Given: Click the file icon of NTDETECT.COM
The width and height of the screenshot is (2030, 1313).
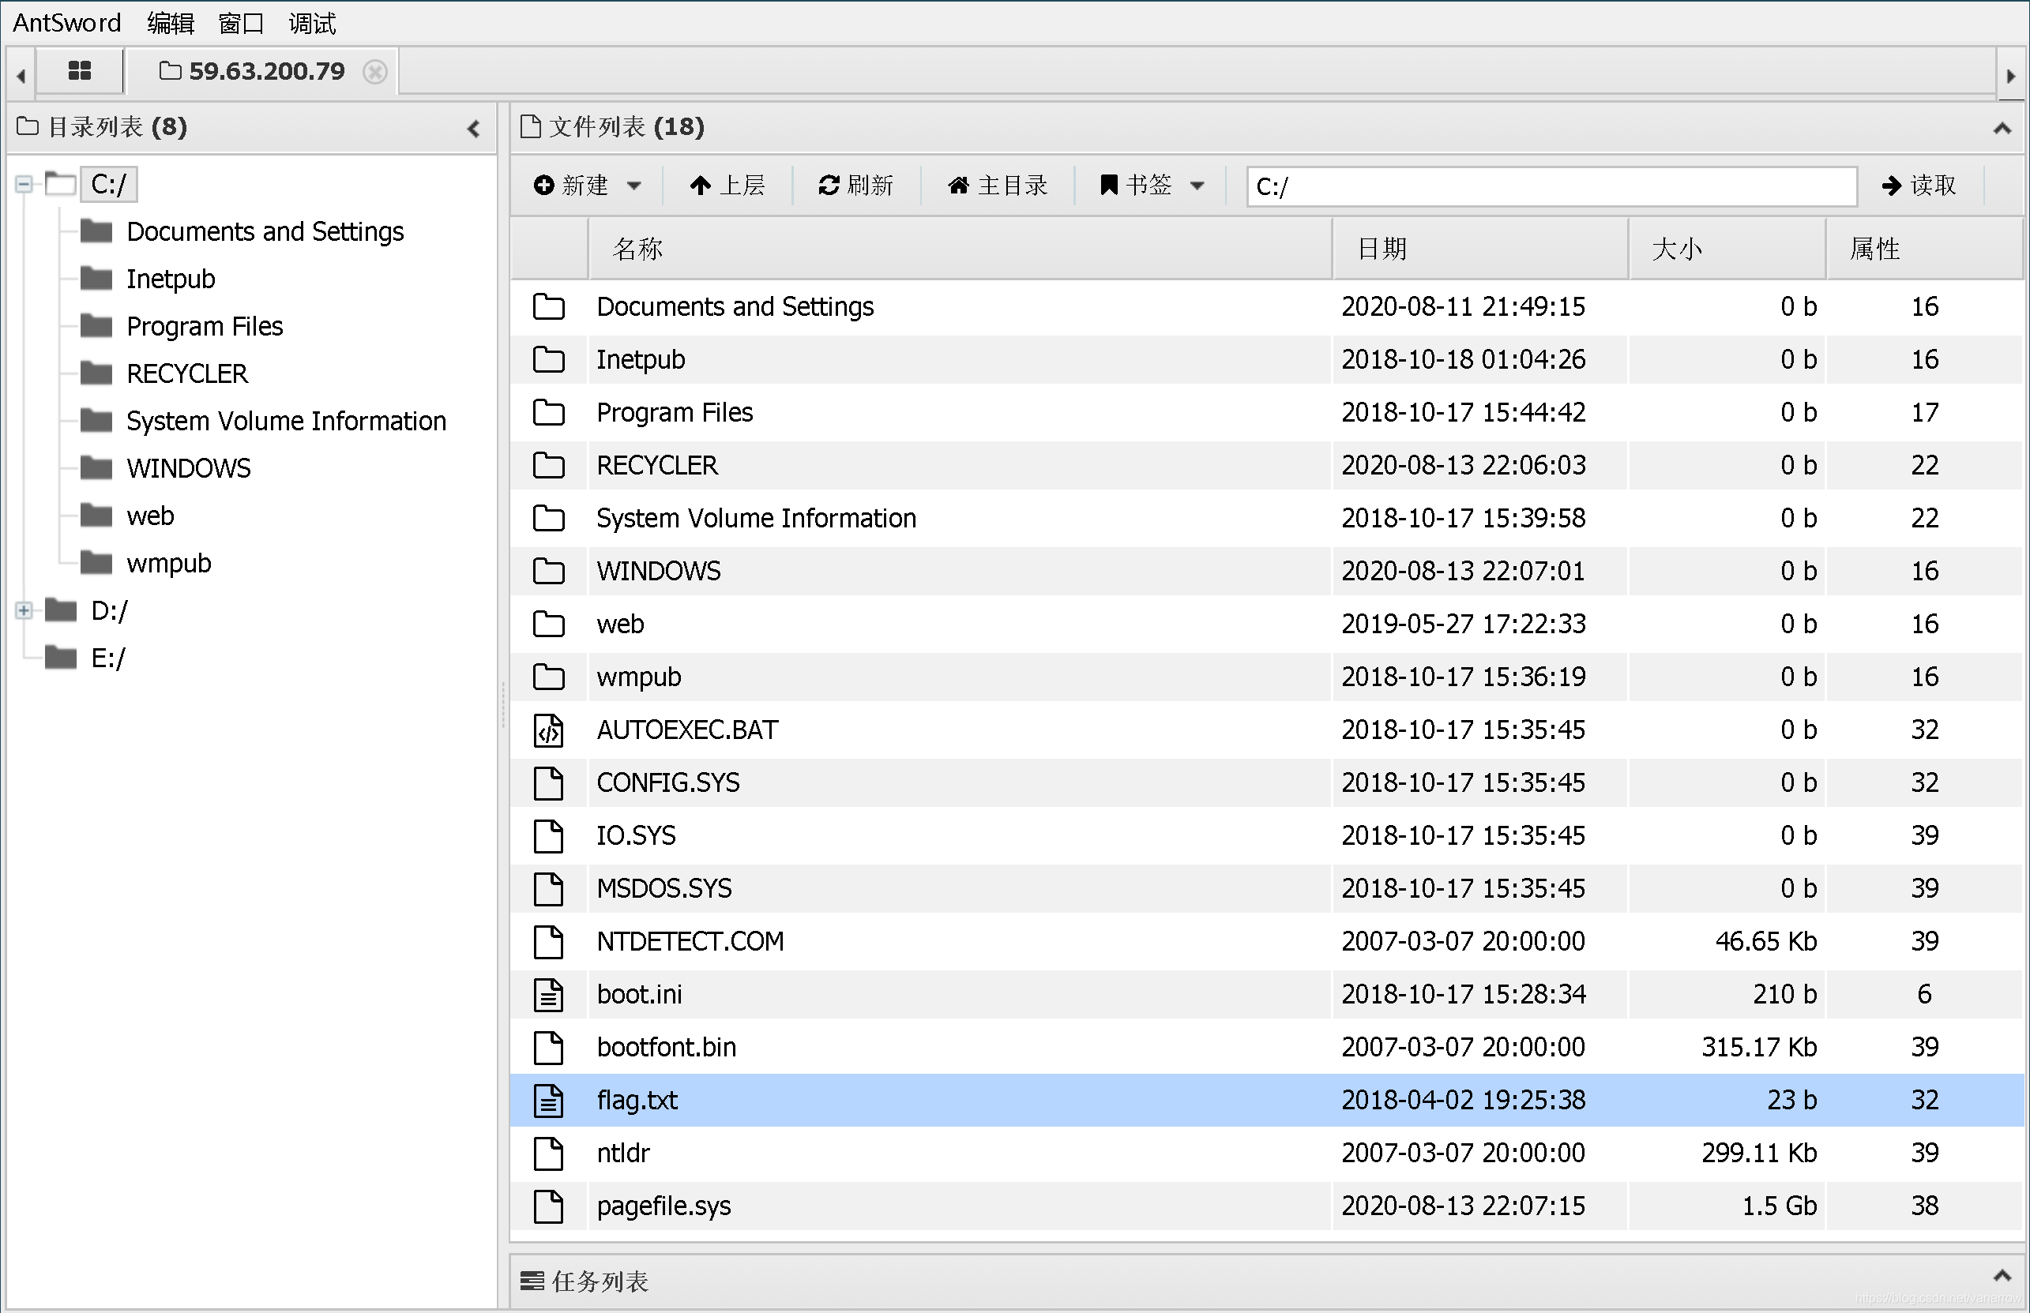Looking at the screenshot, I should (x=548, y=942).
